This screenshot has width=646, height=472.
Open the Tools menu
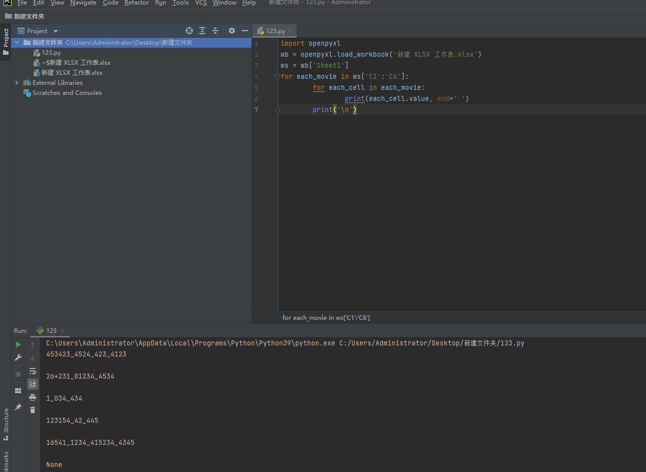click(181, 3)
